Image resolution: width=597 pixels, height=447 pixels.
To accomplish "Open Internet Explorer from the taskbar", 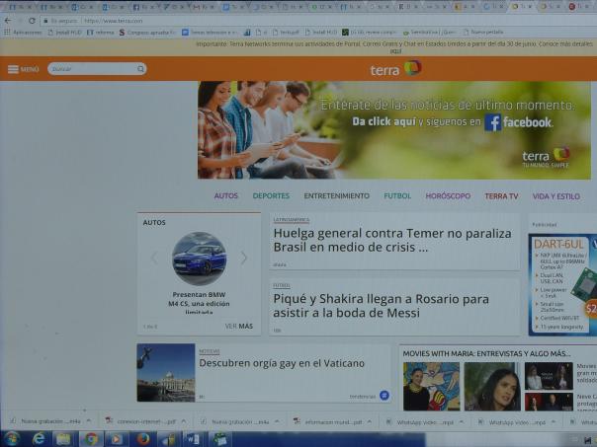I will 40,438.
